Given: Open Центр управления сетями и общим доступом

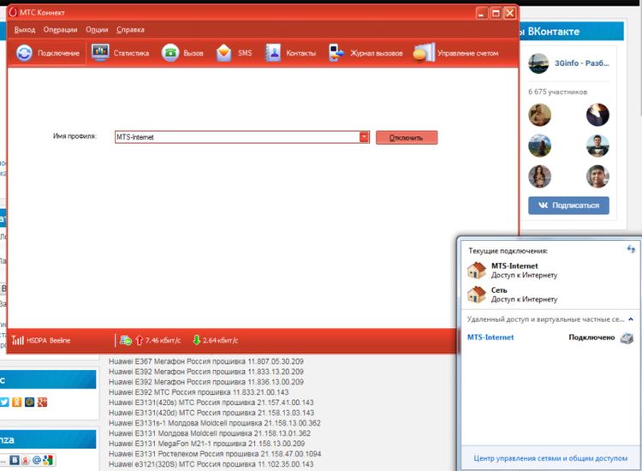Looking at the screenshot, I should pyautogui.click(x=550, y=458).
